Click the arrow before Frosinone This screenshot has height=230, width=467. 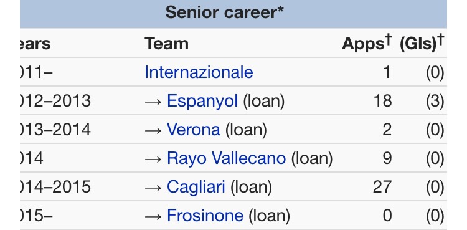click(x=153, y=216)
